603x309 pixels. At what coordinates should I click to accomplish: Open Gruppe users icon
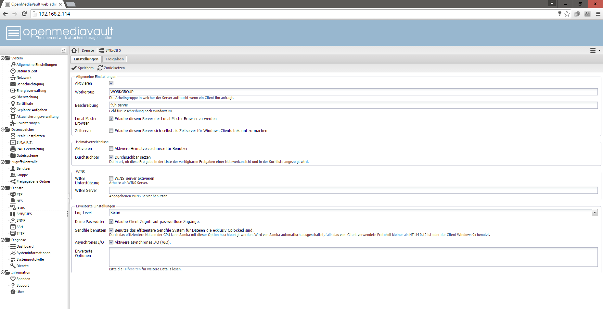[13, 175]
